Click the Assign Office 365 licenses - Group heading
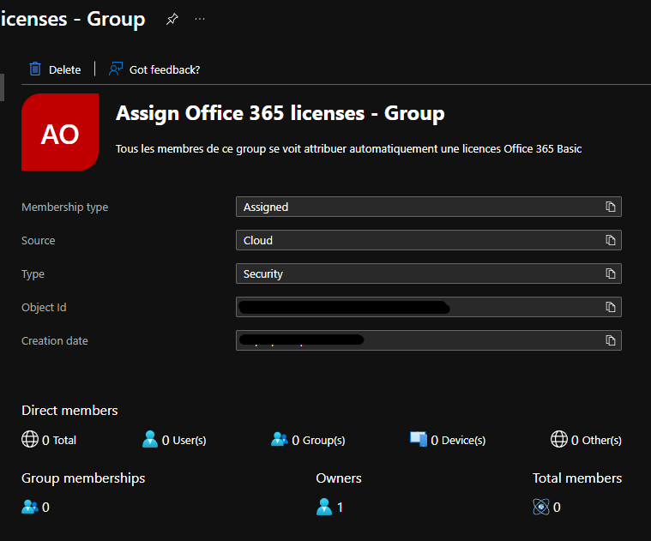 pyautogui.click(x=280, y=113)
